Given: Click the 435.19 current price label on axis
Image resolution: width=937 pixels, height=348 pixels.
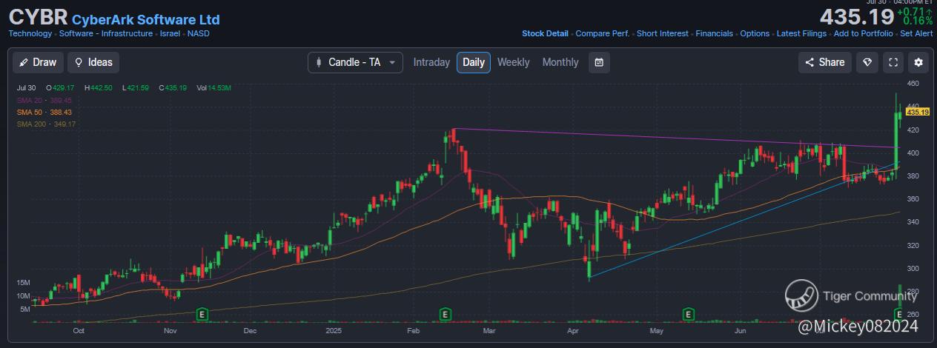Looking at the screenshot, I should click(x=917, y=112).
